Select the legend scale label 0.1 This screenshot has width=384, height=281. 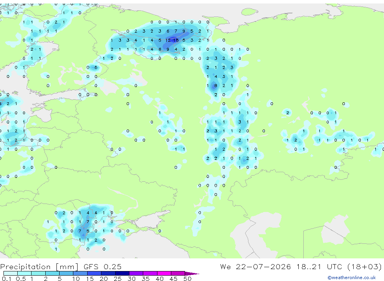coord(7,279)
